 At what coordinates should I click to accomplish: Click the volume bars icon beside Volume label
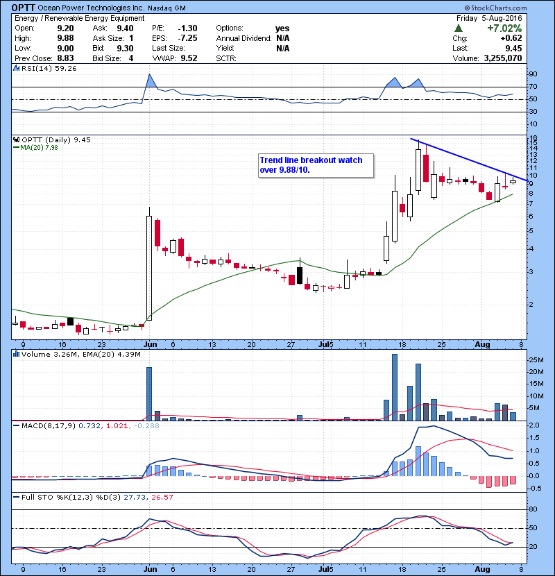coord(16,354)
